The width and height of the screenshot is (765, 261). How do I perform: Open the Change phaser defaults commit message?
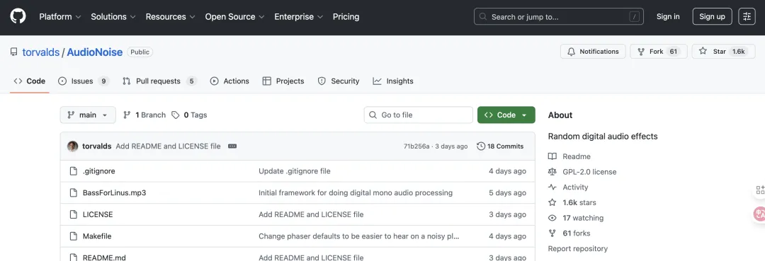pos(359,236)
